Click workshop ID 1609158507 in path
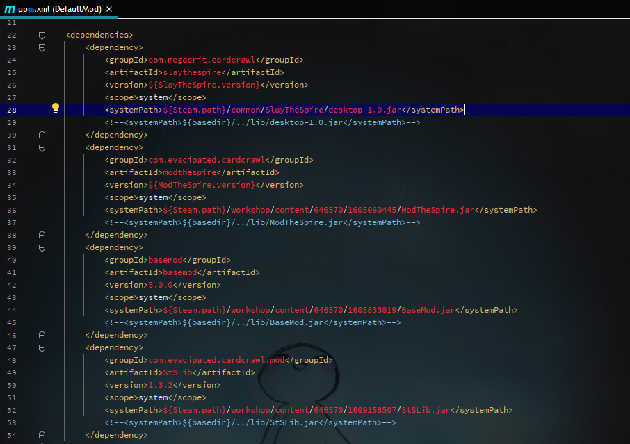This screenshot has height=444, width=630. pyautogui.click(x=372, y=409)
